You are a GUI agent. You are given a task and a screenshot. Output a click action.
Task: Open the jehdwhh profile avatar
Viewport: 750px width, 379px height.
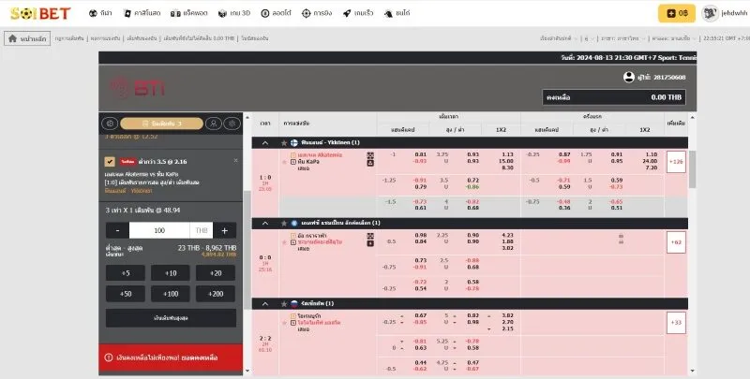coord(710,13)
